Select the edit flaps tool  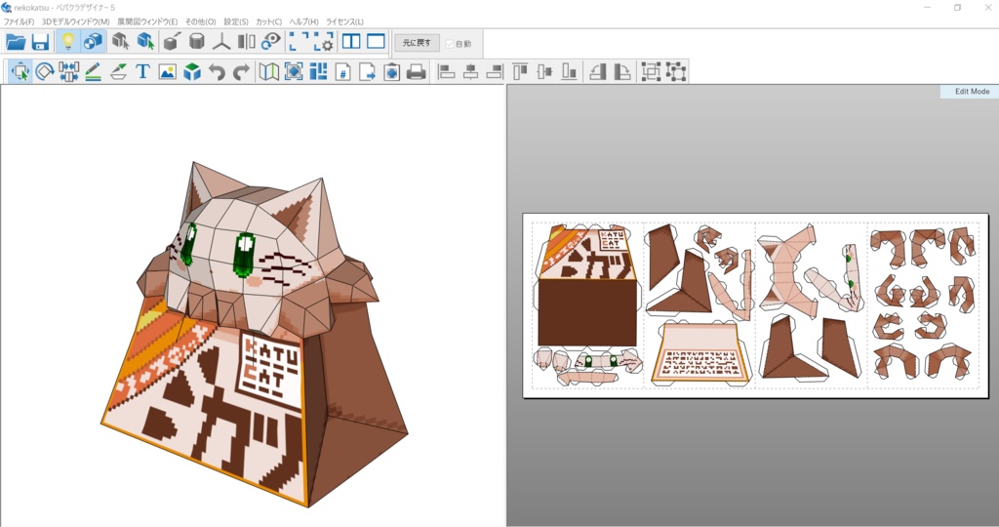click(118, 72)
